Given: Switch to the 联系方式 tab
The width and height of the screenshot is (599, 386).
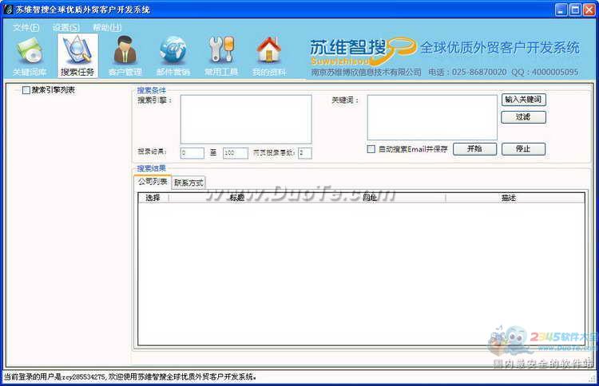Looking at the screenshot, I should pyautogui.click(x=188, y=183).
